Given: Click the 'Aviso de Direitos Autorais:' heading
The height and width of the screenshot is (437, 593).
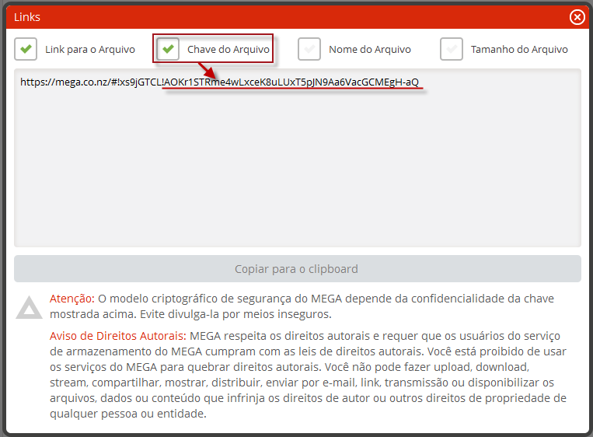Looking at the screenshot, I should pyautogui.click(x=117, y=335).
